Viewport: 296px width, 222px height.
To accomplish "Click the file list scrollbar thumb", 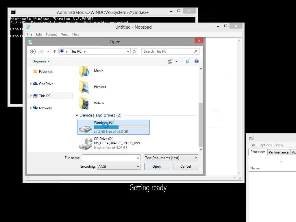I will [x=201, y=125].
